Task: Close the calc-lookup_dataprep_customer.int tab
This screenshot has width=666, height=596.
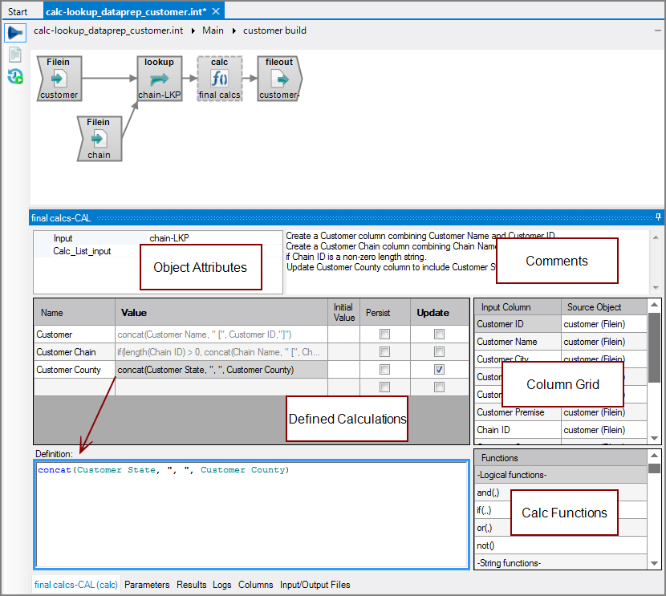Action: pos(216,11)
